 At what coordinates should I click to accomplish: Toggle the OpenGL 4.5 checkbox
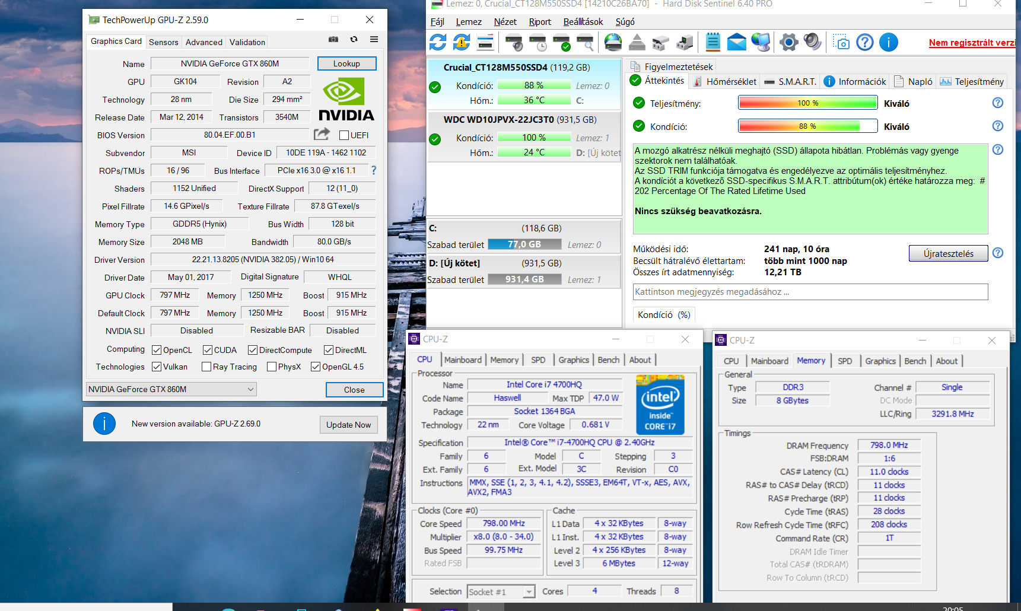click(316, 367)
